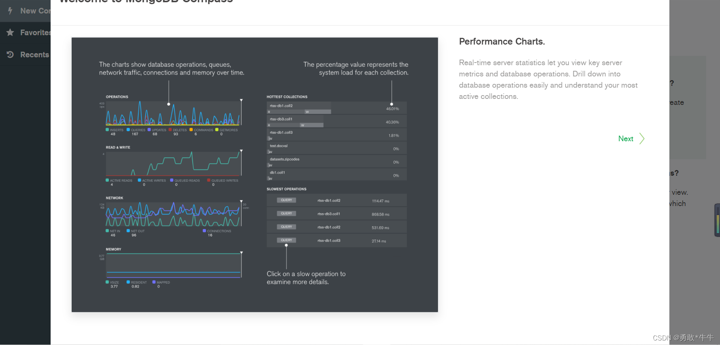
Task: Click the red DELETES legend swatch
Action: click(170, 130)
